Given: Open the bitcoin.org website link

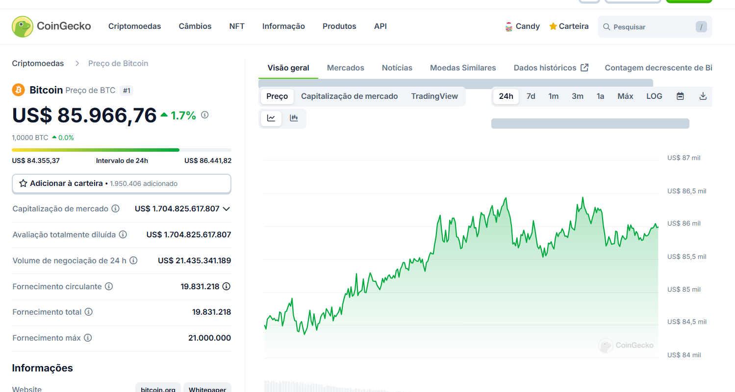Looking at the screenshot, I should click(158, 390).
